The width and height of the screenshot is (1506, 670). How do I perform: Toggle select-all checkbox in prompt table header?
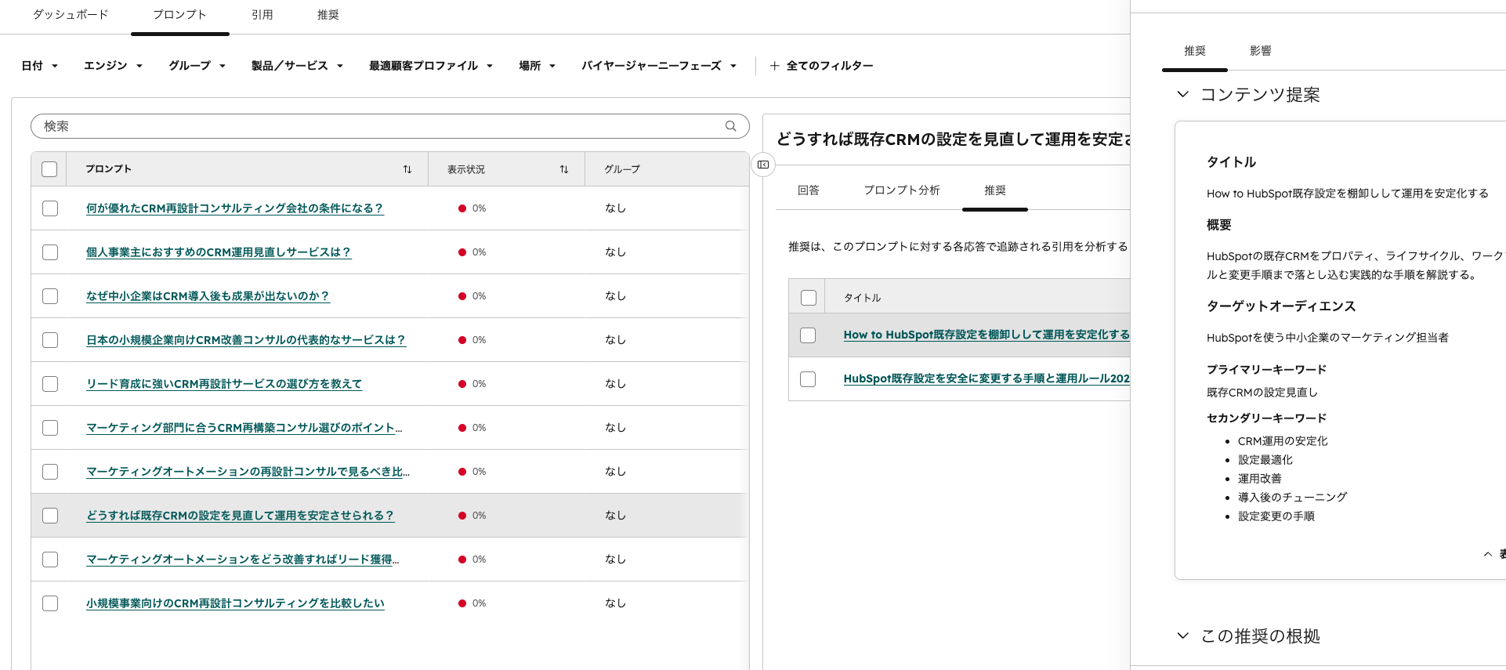click(x=49, y=169)
